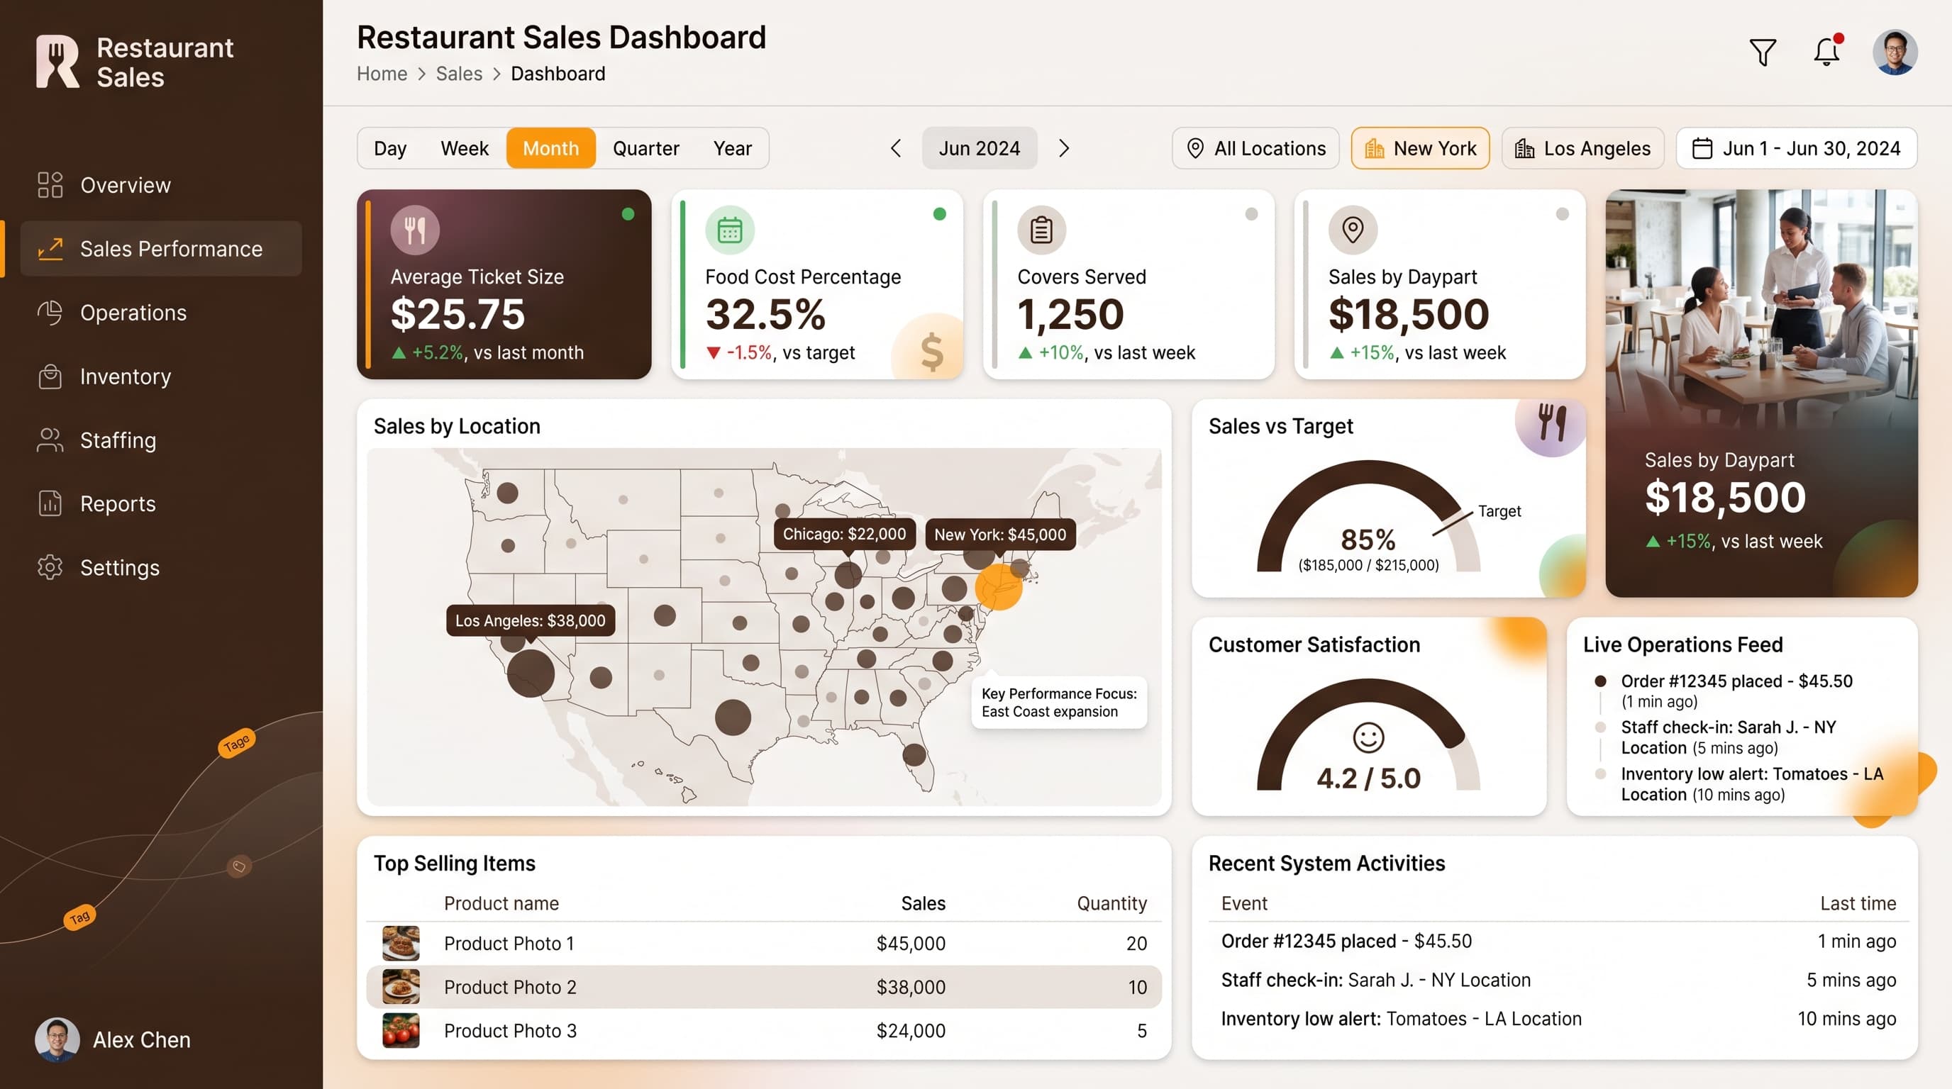Select Staff check-in entry in Live Feed
Viewport: 1952px width, 1089px height.
(1728, 737)
